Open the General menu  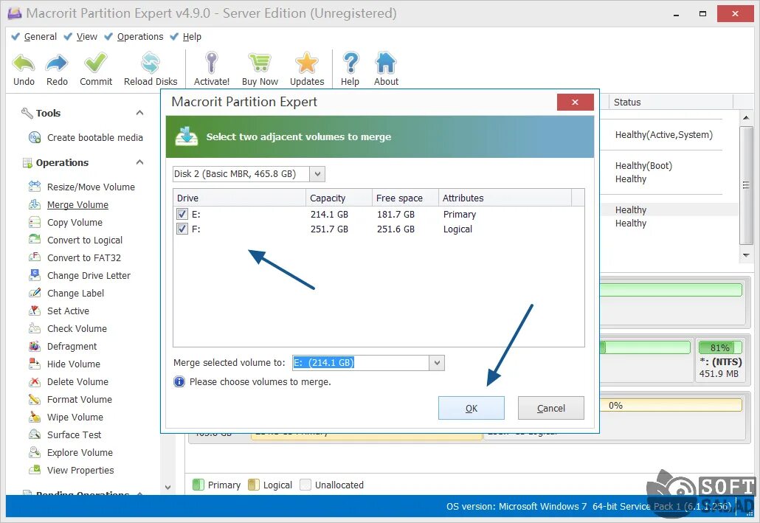click(x=41, y=37)
